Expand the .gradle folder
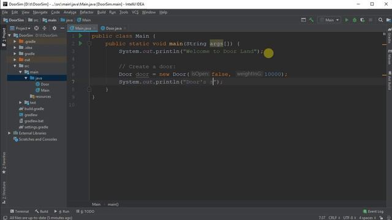392x220 pixels. [x=15, y=42]
